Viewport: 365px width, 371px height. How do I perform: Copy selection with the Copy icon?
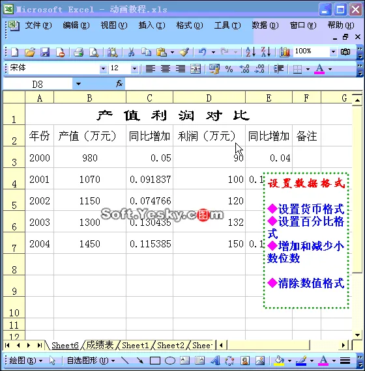146,52
